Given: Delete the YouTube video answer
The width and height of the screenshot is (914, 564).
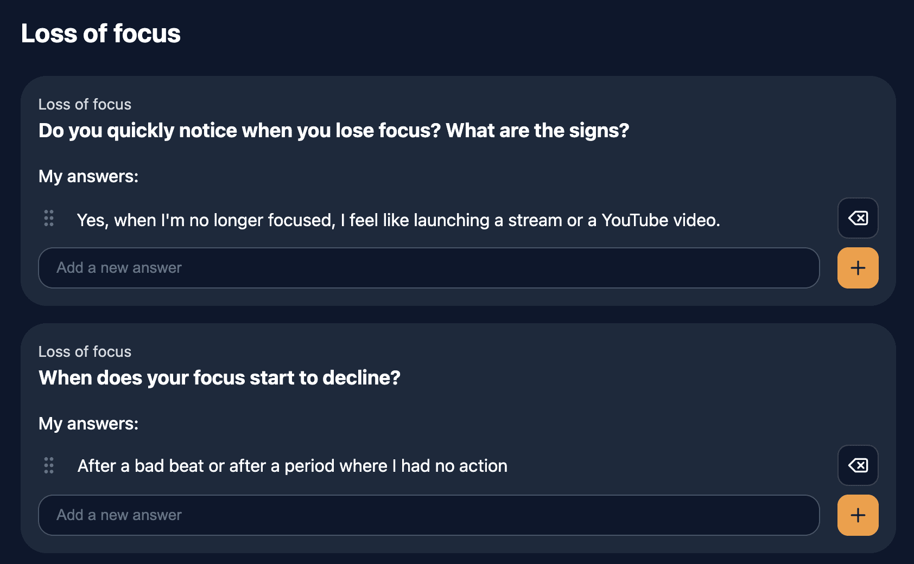Looking at the screenshot, I should pos(858,218).
